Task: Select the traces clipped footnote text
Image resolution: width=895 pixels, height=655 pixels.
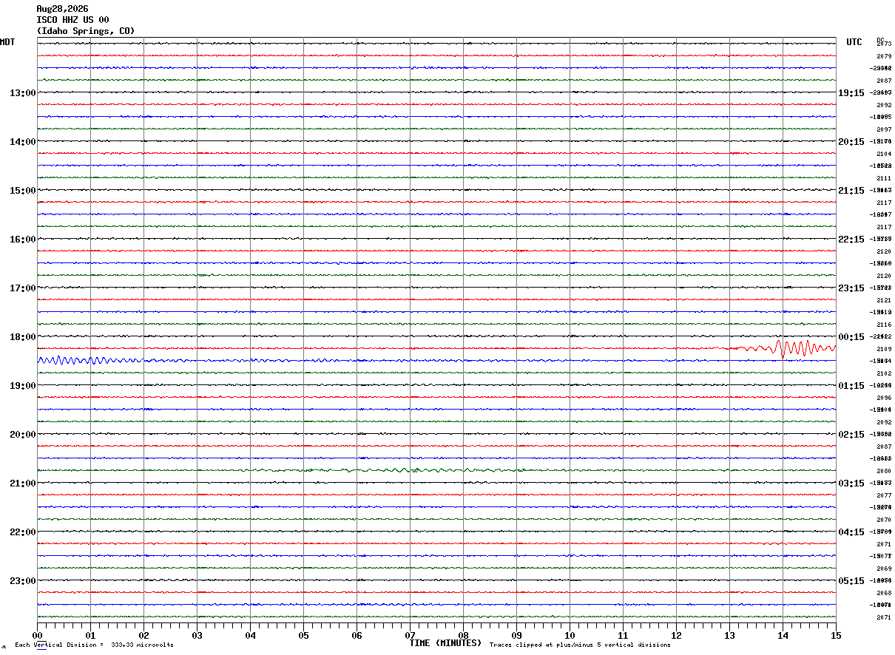Action: pyautogui.click(x=580, y=645)
